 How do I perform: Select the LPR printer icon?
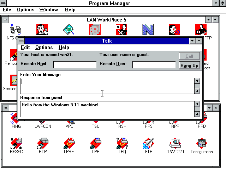(96, 143)
